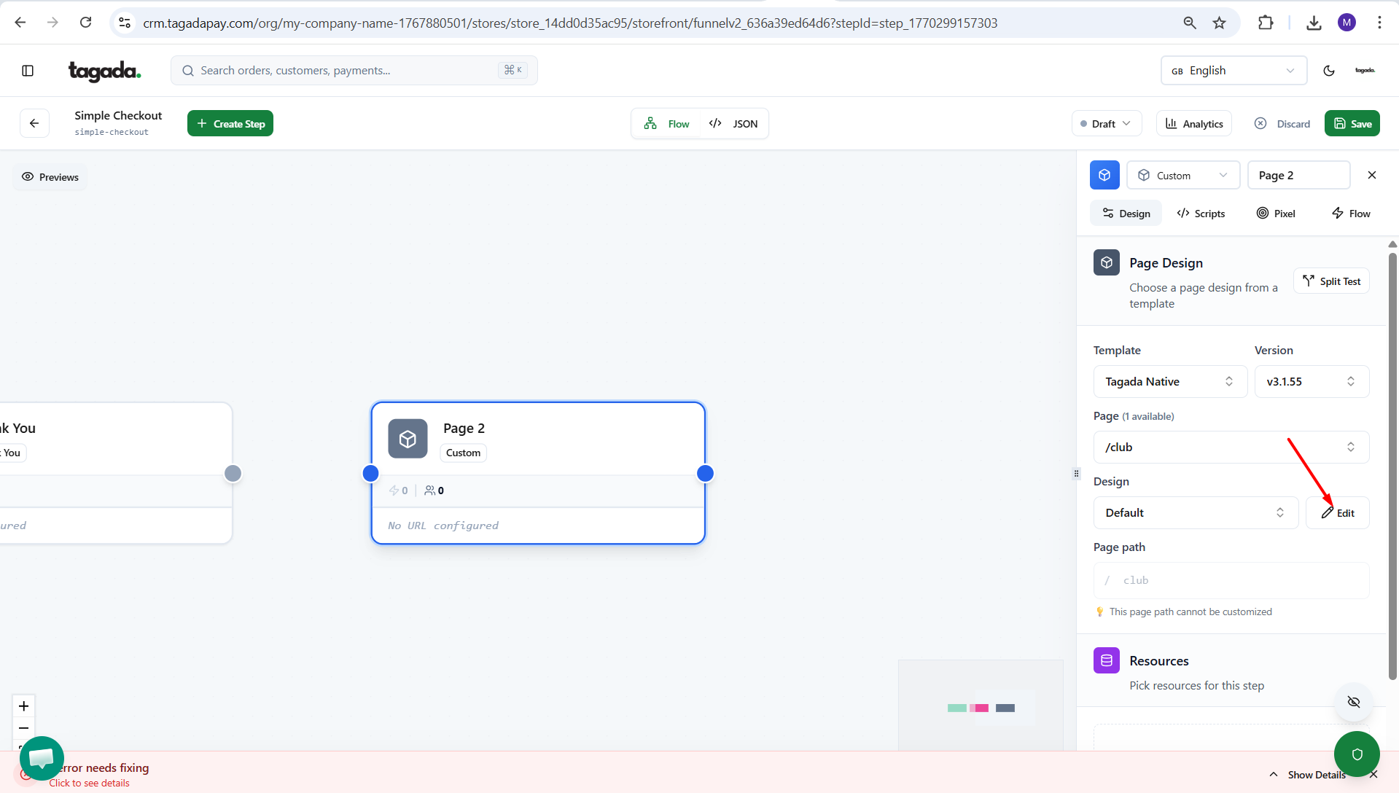Expand the Draft status dropdown
The width and height of the screenshot is (1399, 793).
pos(1106,124)
